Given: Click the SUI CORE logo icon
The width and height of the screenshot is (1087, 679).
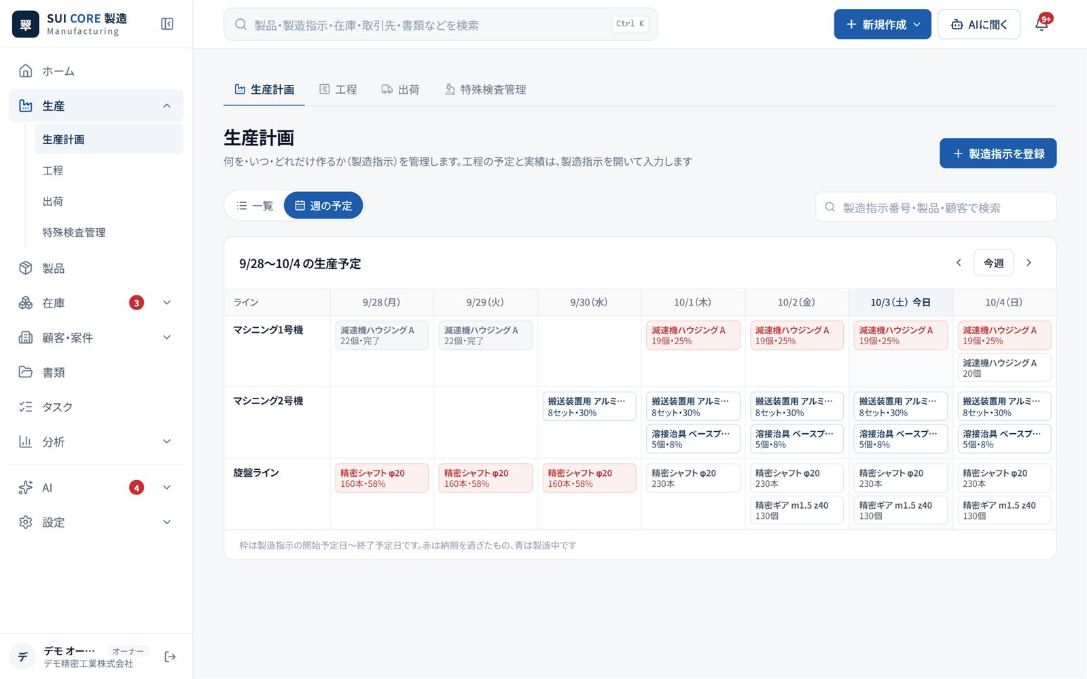Looking at the screenshot, I should coord(26,24).
